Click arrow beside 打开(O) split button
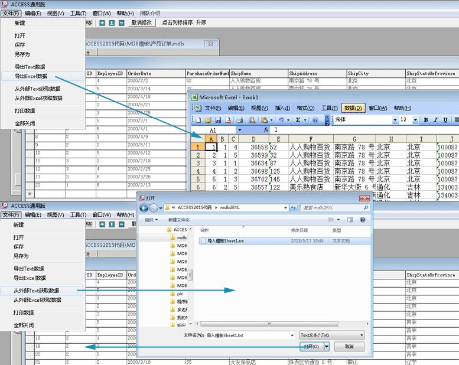 coord(327,347)
